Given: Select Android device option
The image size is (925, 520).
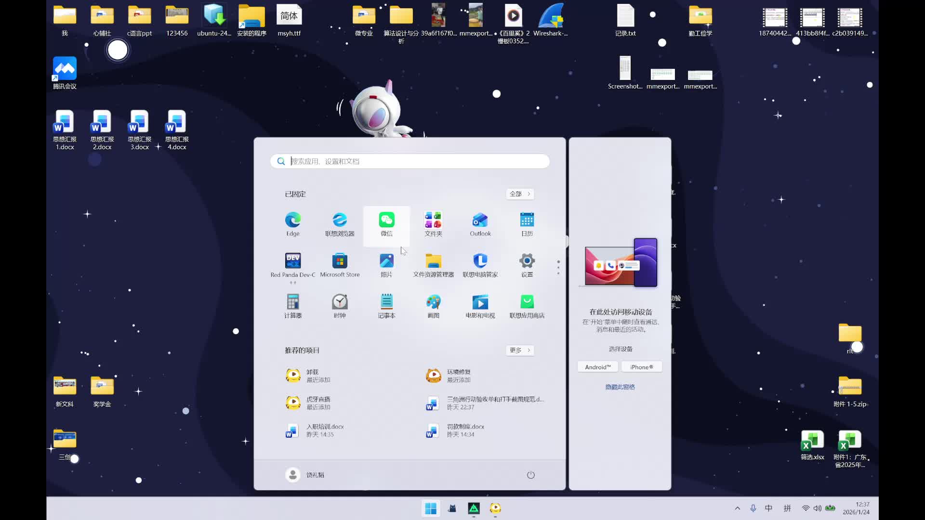Looking at the screenshot, I should (x=597, y=367).
